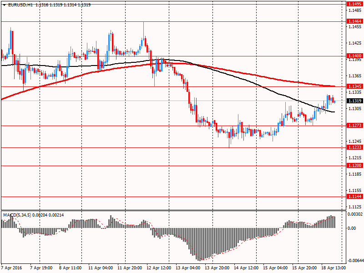Click the 1.1400 price level label
The height and width of the screenshot is (273, 364).
click(x=355, y=56)
